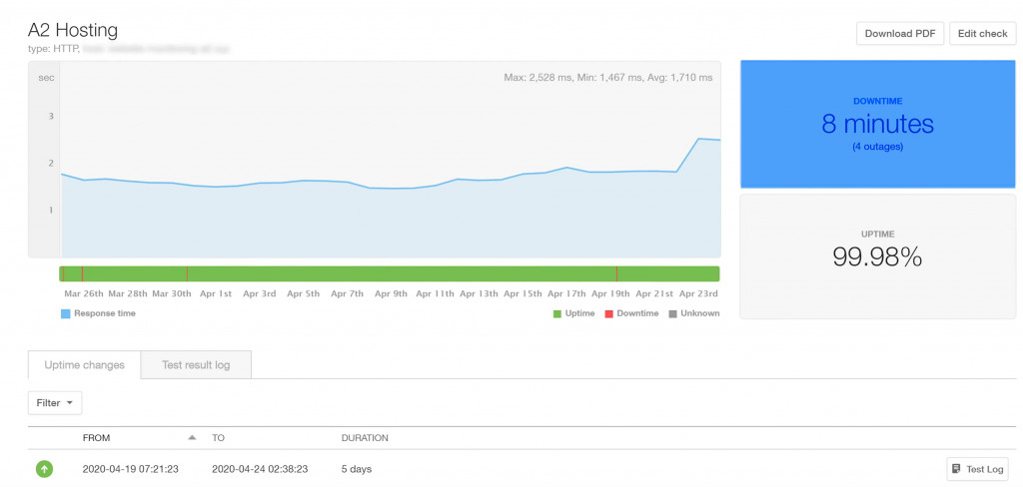1023x487 pixels.
Task: Select the Uptime changes tab
Action: [x=85, y=365]
